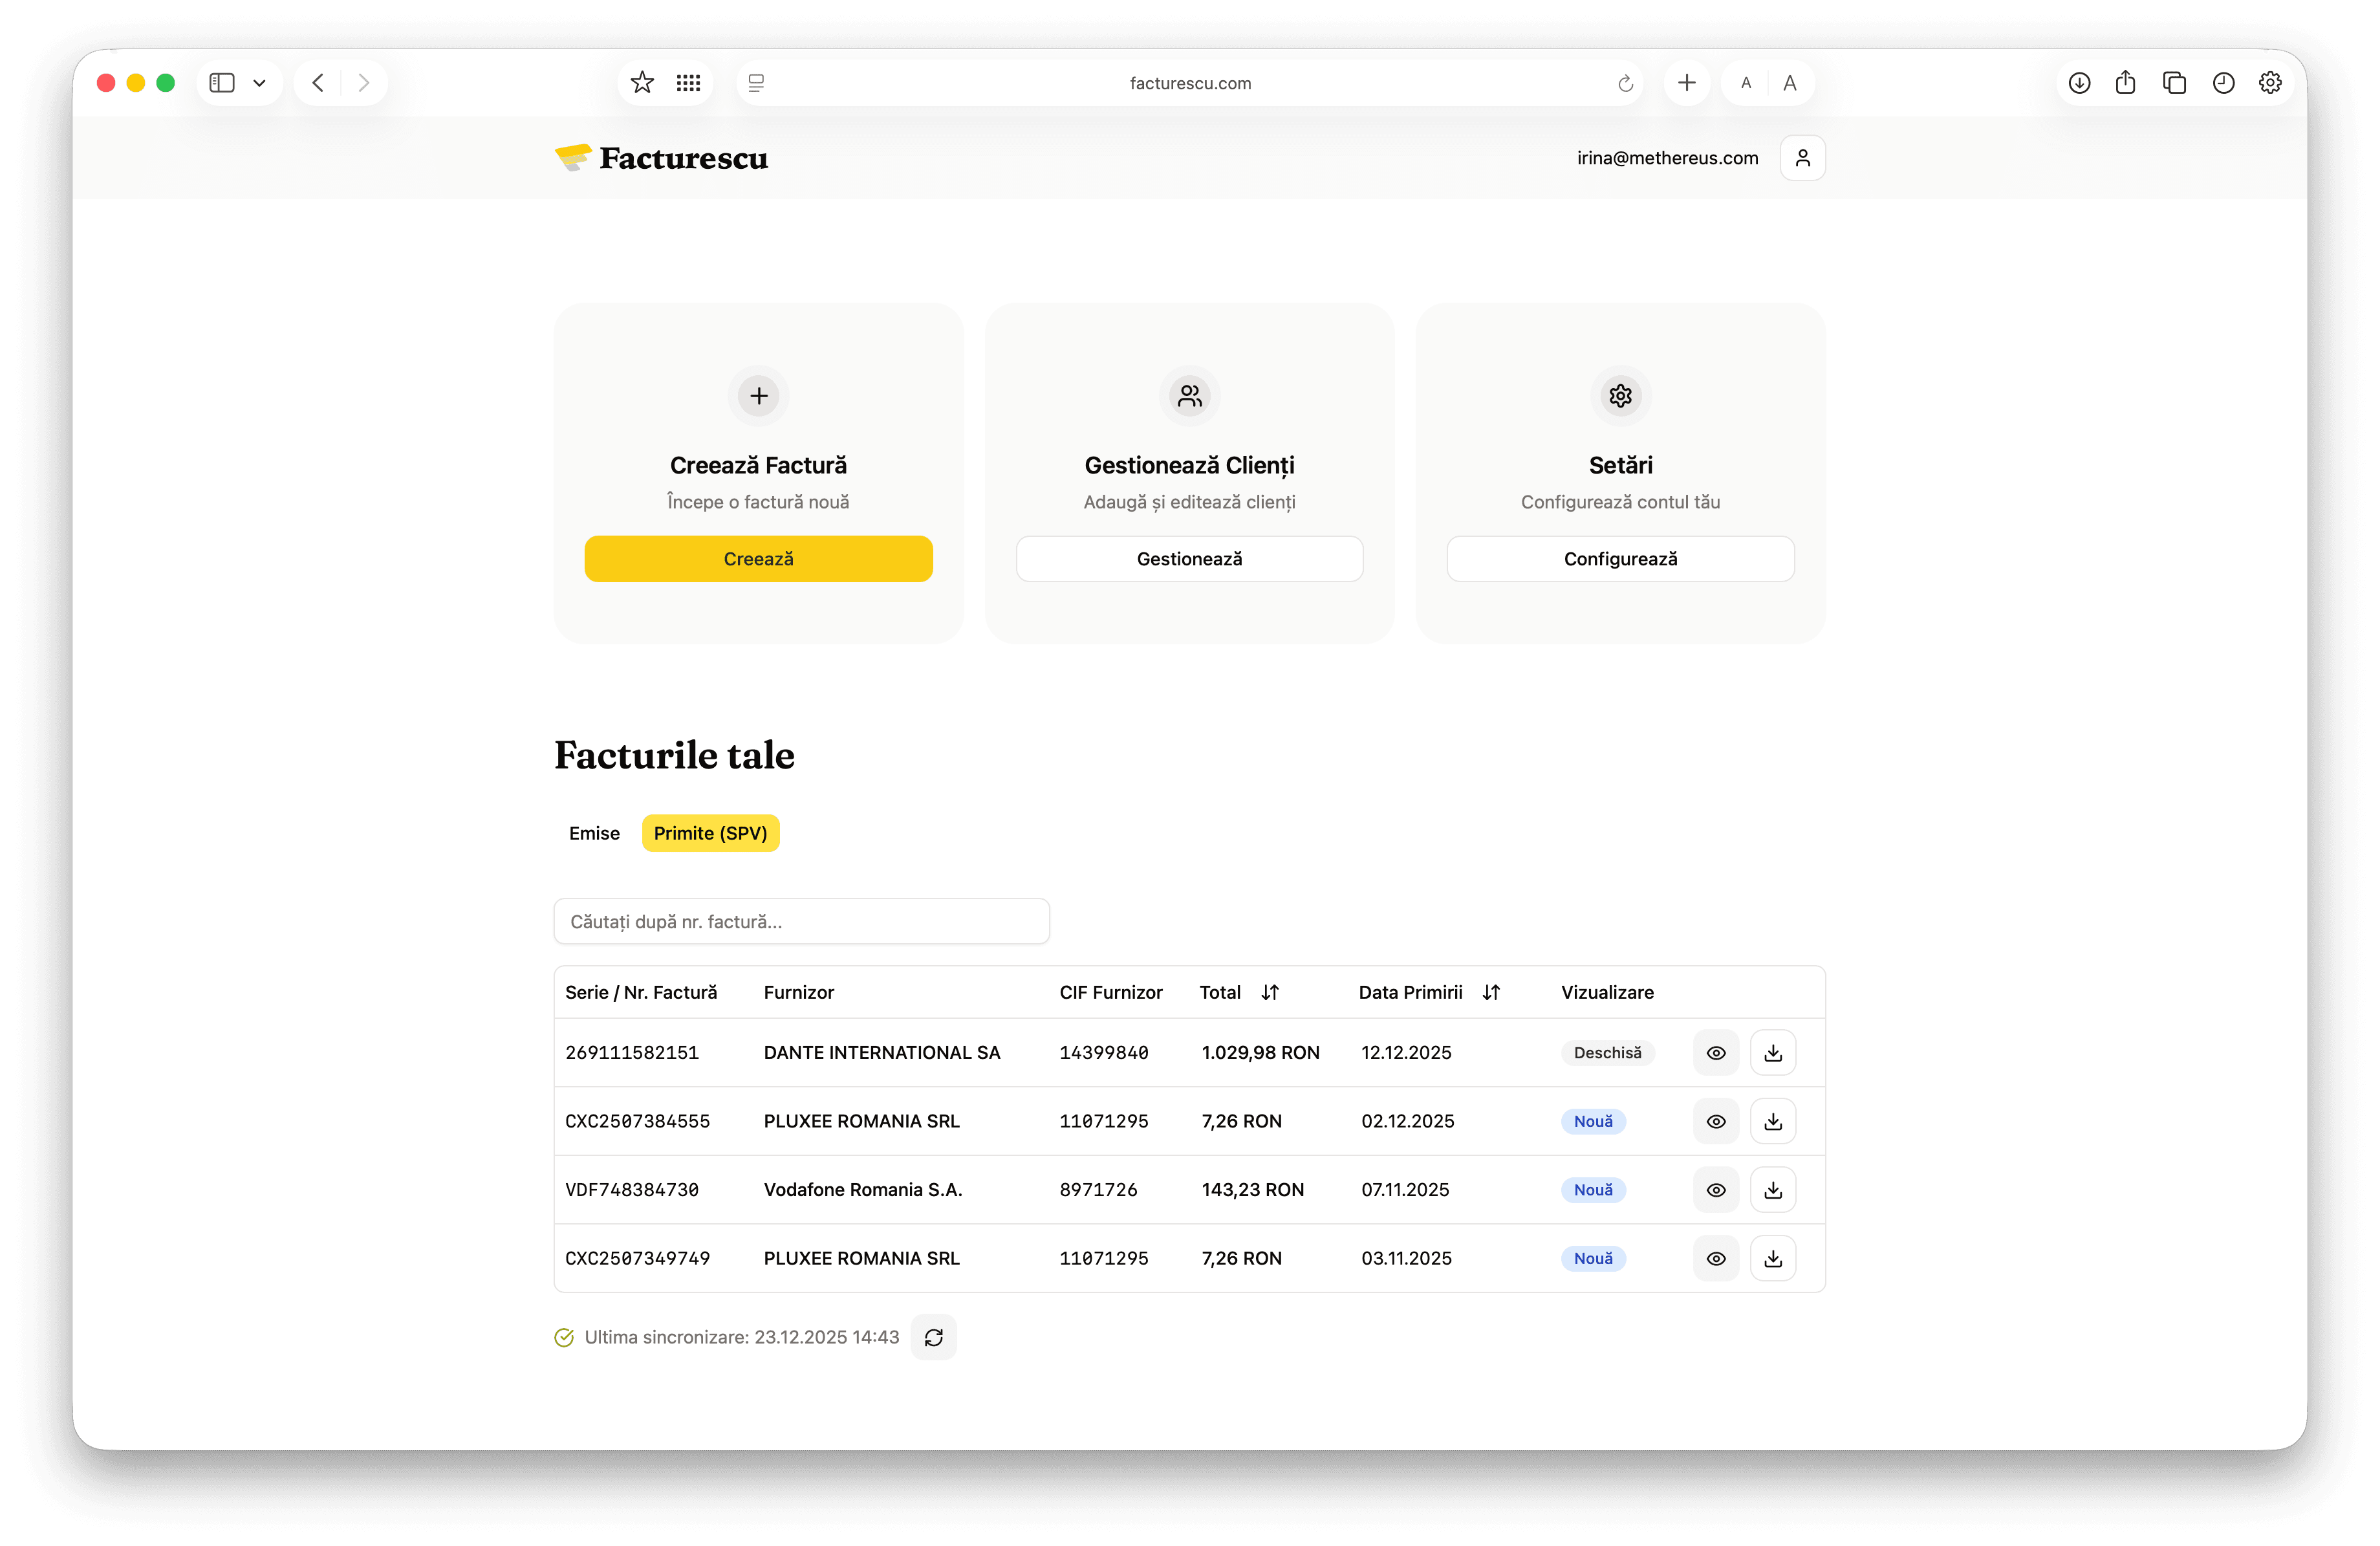The image size is (2380, 1546).
Task: Switch to the Emise tab
Action: (594, 832)
